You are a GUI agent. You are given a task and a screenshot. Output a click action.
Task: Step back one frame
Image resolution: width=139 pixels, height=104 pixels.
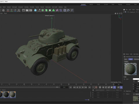point(77,87)
